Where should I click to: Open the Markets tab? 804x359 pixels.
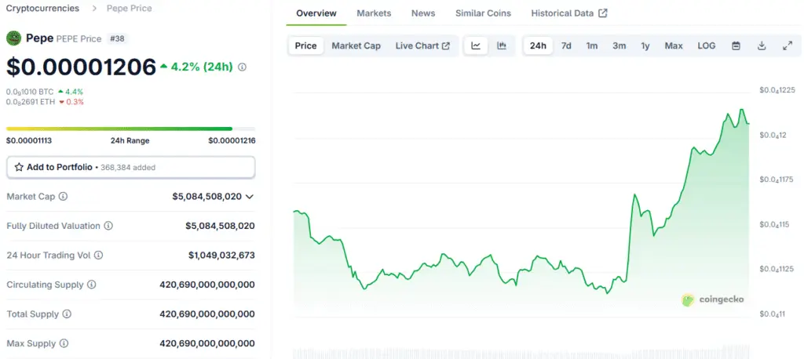coord(374,13)
